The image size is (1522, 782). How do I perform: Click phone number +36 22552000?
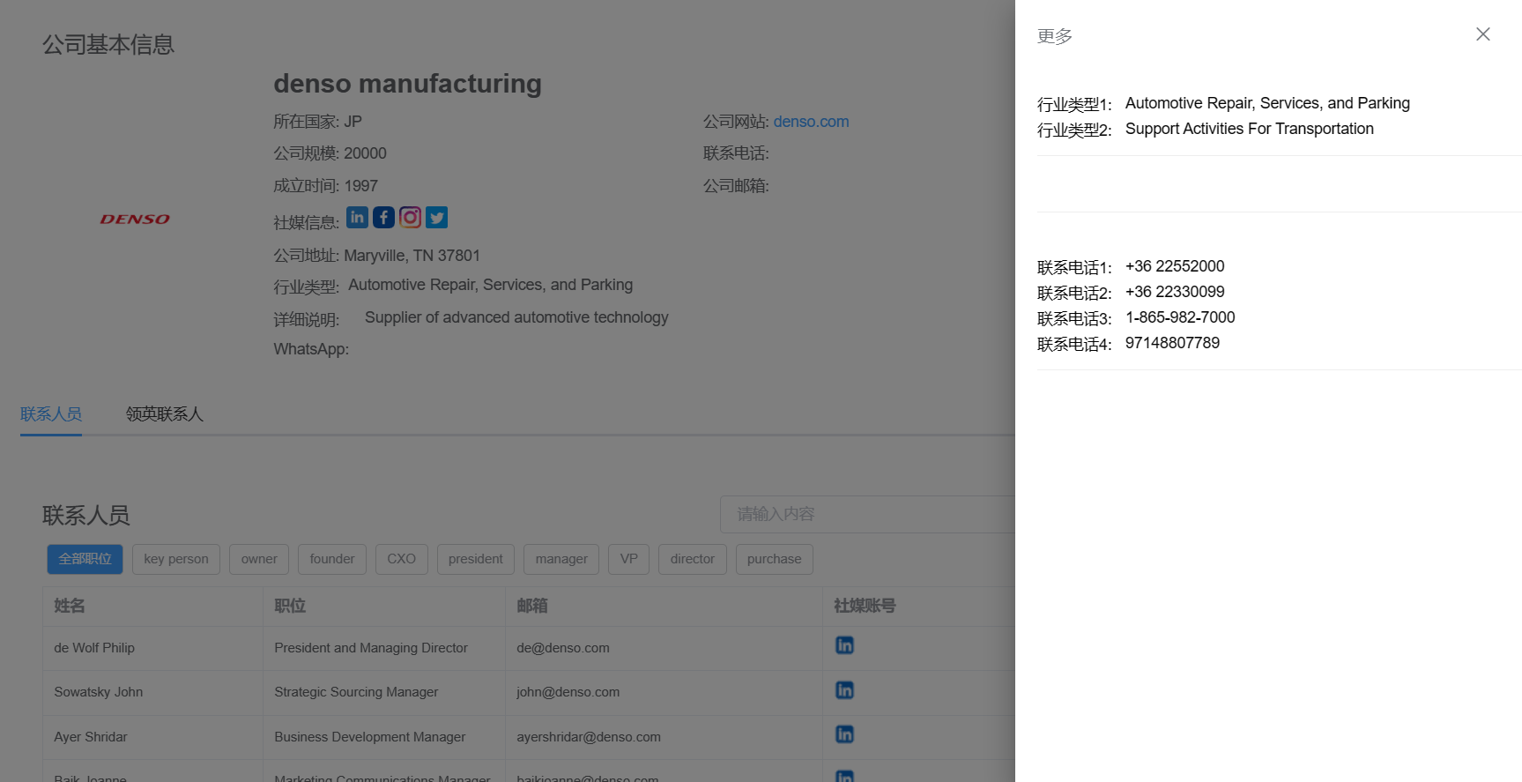tap(1175, 266)
